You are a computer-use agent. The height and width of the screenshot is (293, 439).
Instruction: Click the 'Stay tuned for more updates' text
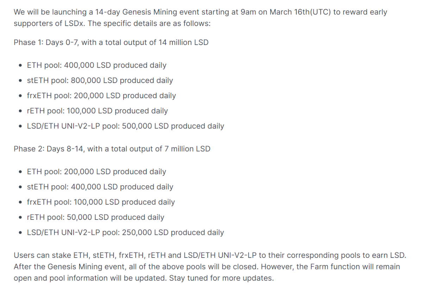click(x=221, y=278)
